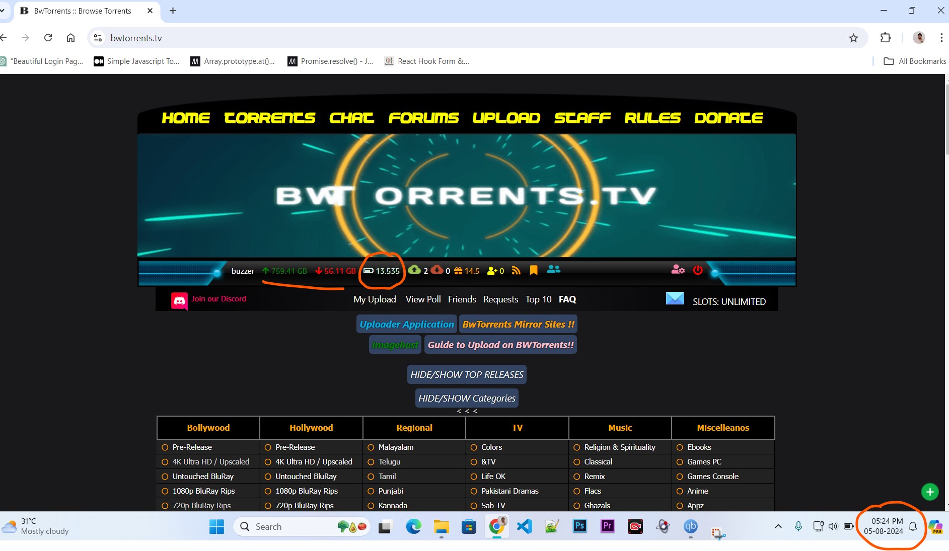Viewport: 949px width, 551px height.
Task: Open messages via the envelope icon
Action: coord(675,298)
